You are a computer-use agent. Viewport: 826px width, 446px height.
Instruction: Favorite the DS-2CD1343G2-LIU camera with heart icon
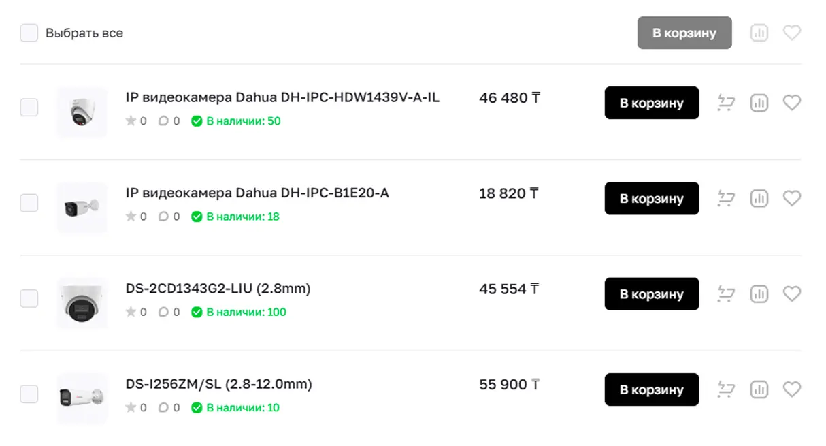(791, 294)
